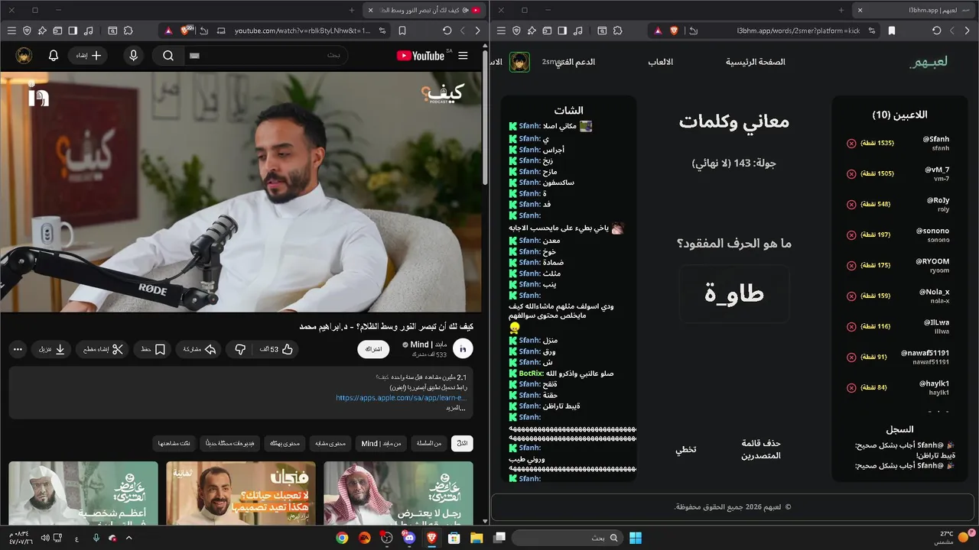The width and height of the screenshot is (979, 550).
Task: Select the من مايند | Mind chip
Action: point(381,444)
